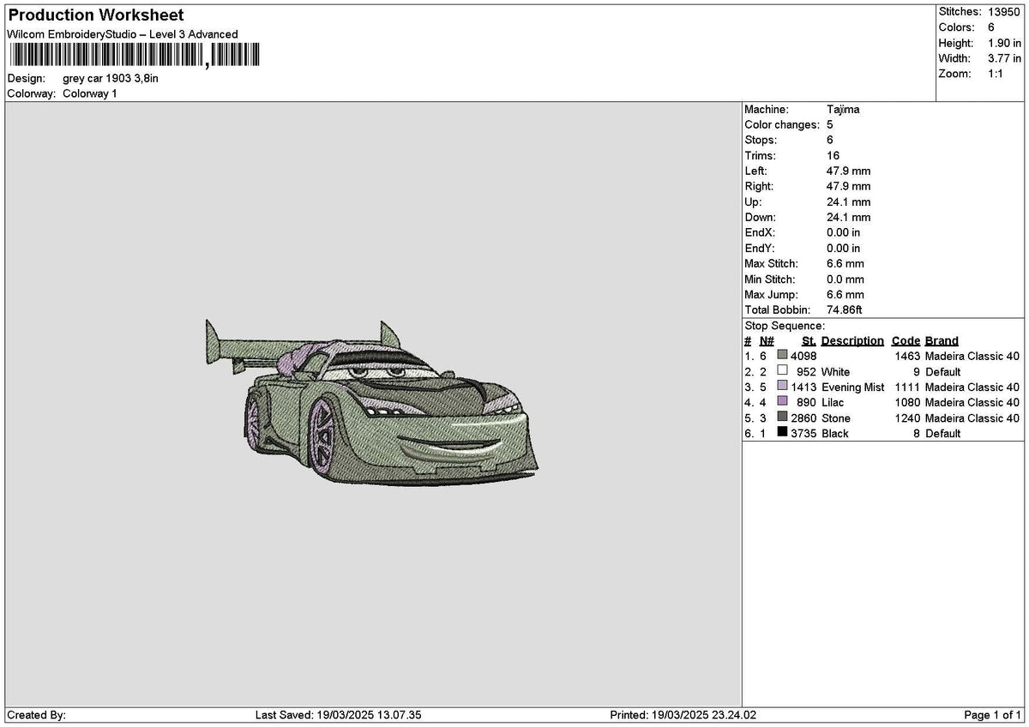Click the 'Evening Mist' description cell
Viewport: 1029px width, 727px height.
pos(852,388)
